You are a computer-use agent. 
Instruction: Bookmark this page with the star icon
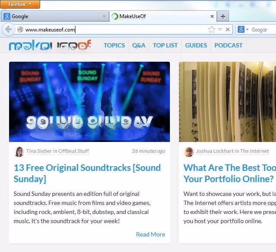pos(211,29)
